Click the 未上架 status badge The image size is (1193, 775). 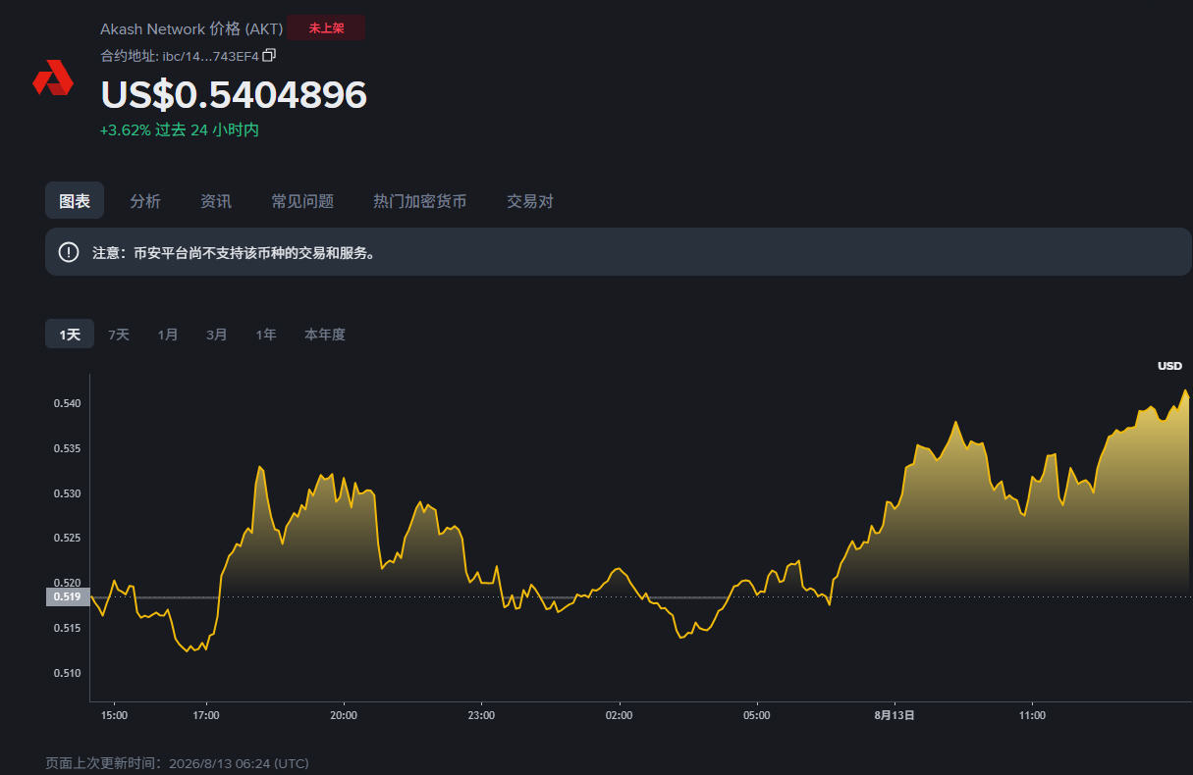[327, 28]
